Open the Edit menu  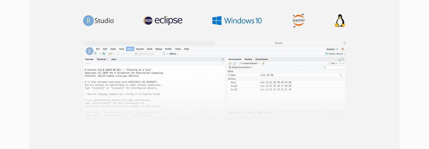click(105, 49)
